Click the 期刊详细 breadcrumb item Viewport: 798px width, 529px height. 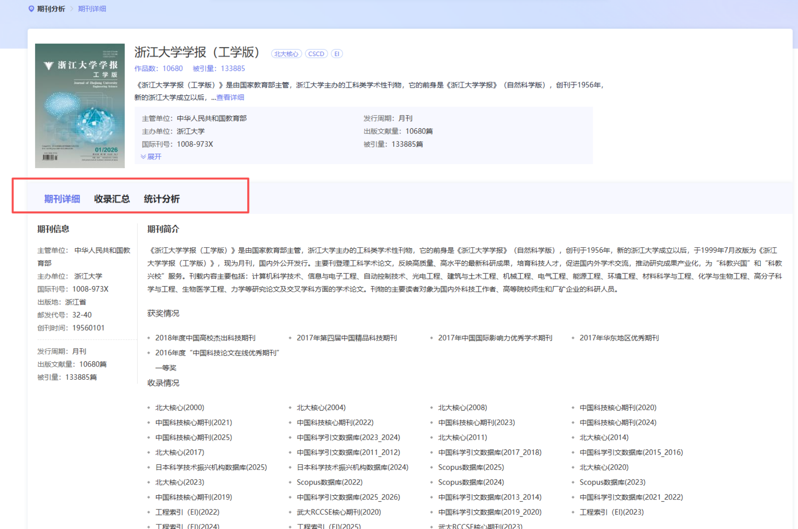pyautogui.click(x=92, y=9)
